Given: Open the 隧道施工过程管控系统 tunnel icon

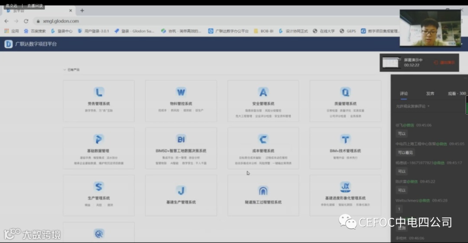Looking at the screenshot, I should [x=263, y=190].
